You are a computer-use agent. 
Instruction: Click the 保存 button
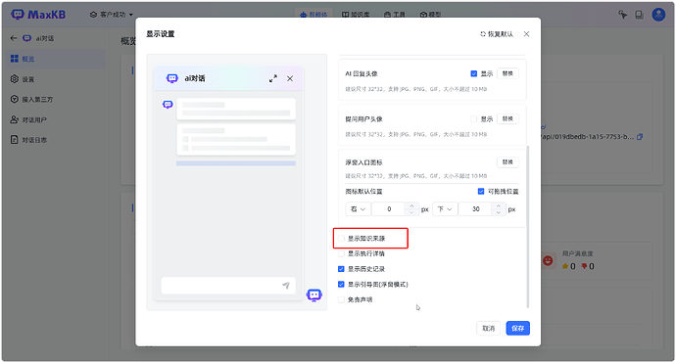coord(518,329)
